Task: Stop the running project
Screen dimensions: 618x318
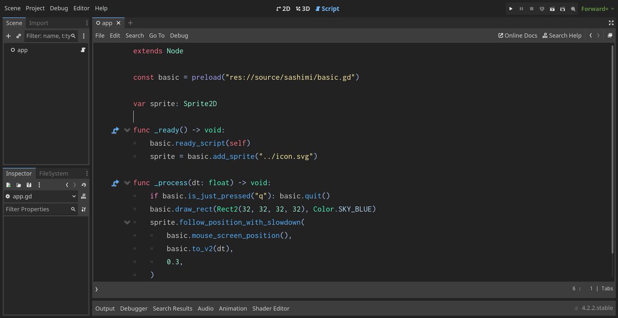Action: pyautogui.click(x=531, y=9)
